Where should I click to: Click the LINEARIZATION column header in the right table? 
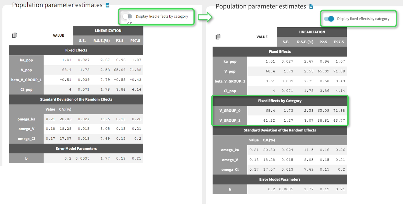312,32
